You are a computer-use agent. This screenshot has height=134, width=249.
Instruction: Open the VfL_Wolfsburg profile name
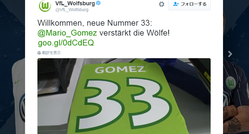click(x=75, y=3)
